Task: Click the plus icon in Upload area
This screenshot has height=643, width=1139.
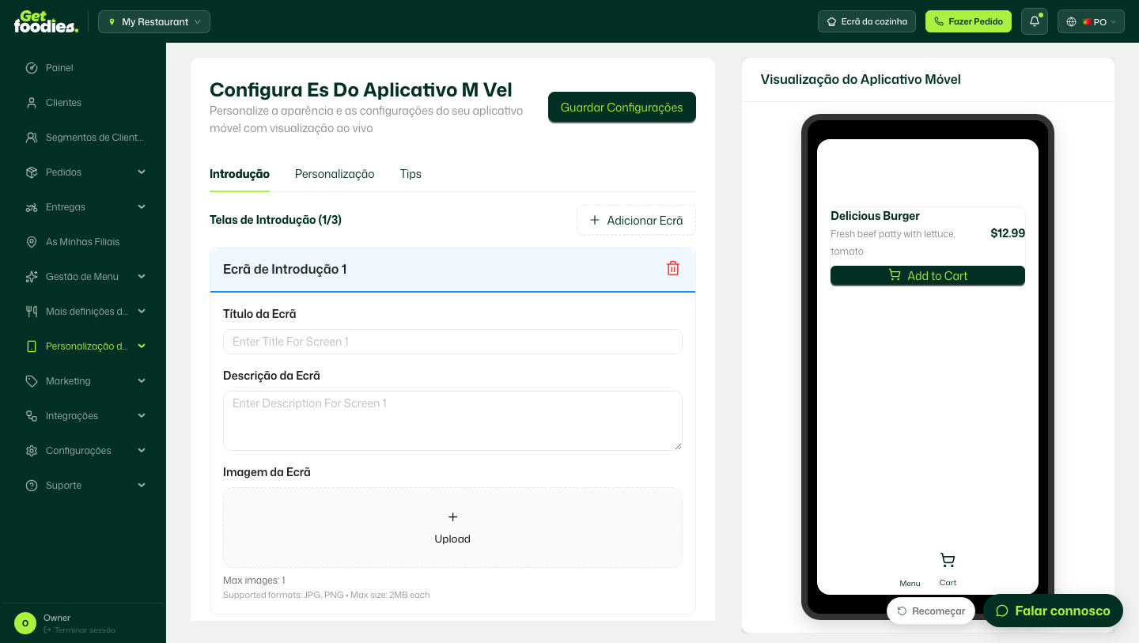Action: click(452, 517)
